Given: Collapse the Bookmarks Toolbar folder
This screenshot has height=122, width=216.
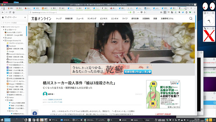Looking at the screenshot, I should tap(2, 27).
